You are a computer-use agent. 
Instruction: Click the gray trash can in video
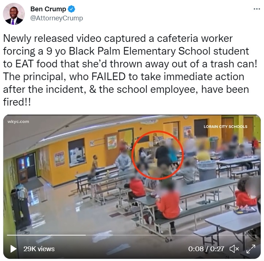[x=207, y=170]
